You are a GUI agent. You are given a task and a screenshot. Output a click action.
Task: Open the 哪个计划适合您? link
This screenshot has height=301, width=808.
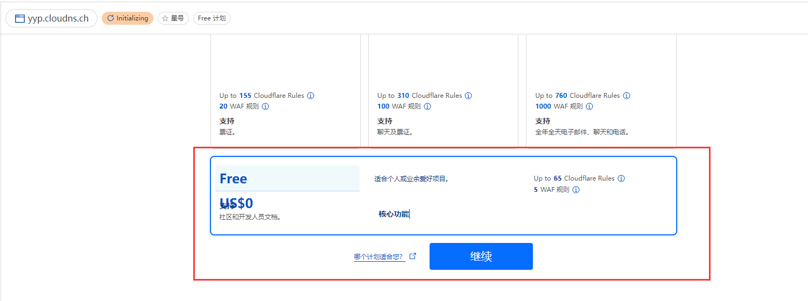coord(380,257)
